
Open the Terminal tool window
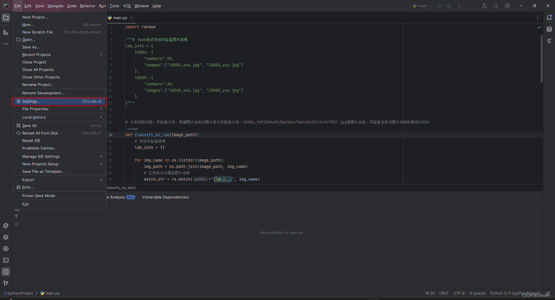pos(6,260)
